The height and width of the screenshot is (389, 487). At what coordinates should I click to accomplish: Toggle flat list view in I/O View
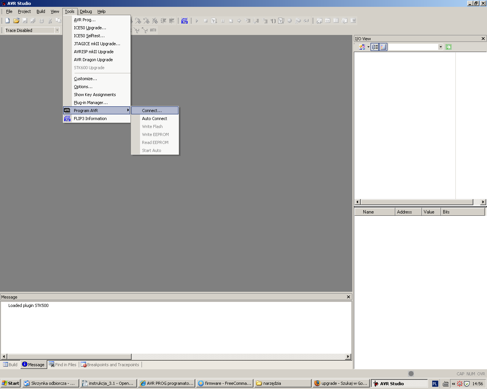pos(383,47)
